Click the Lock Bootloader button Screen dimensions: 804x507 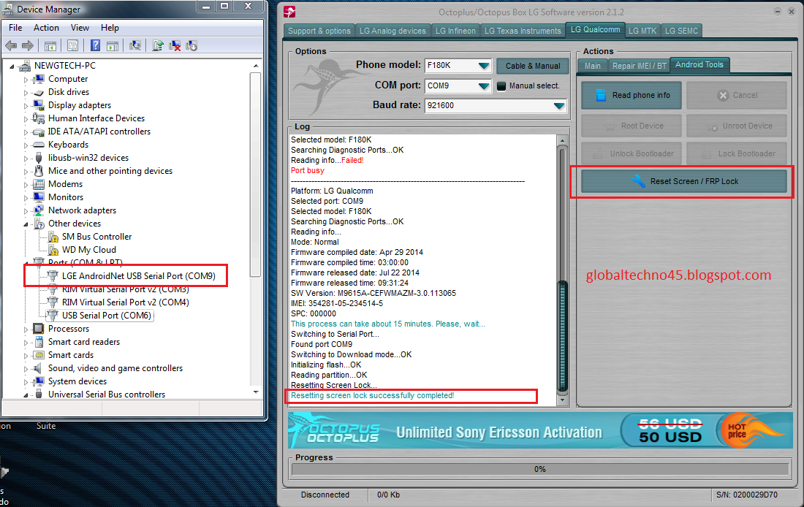tap(736, 154)
